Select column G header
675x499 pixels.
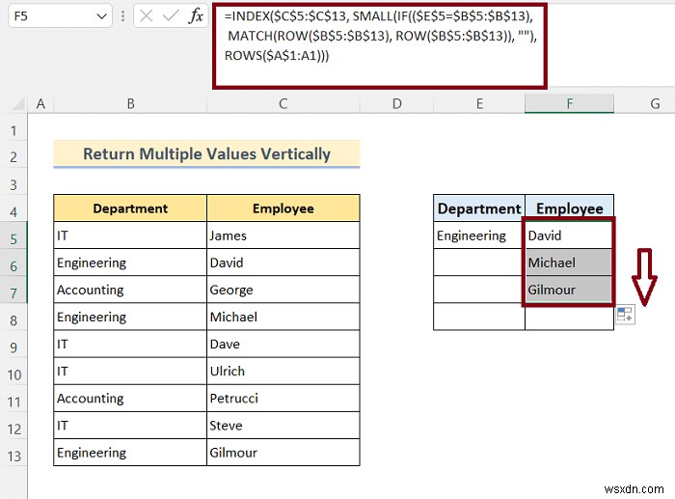pyautogui.click(x=655, y=104)
